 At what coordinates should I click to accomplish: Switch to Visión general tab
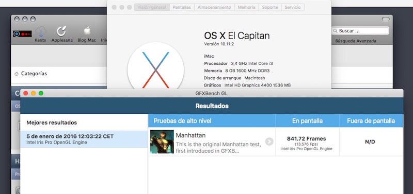[x=152, y=7]
